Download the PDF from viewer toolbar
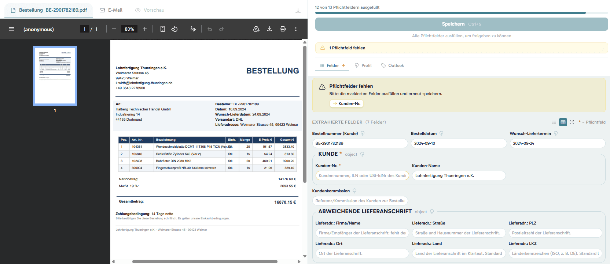 269,29
